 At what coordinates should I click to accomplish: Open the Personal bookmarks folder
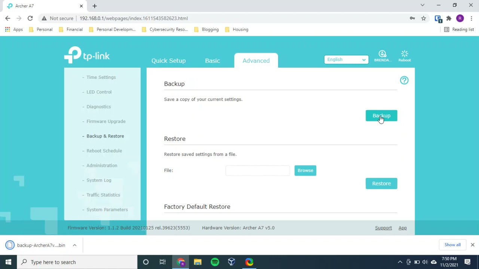40,30
